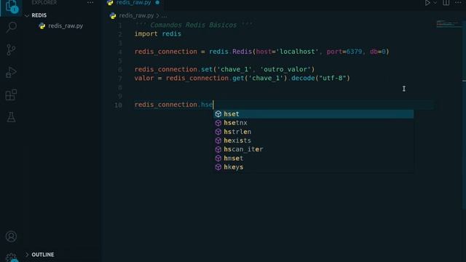Split the editor right
This screenshot has height=262, width=466.
pyautogui.click(x=446, y=3)
